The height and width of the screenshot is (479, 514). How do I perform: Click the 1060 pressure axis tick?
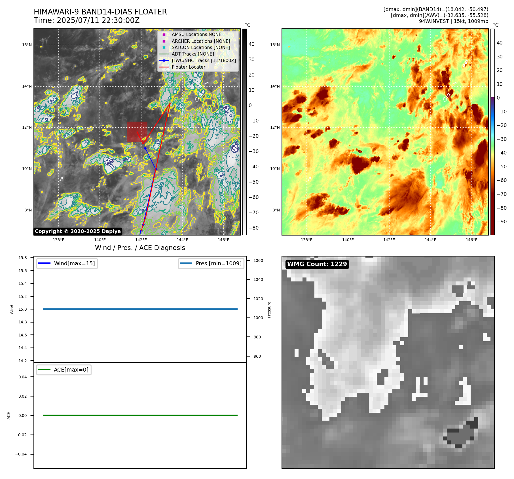pyautogui.click(x=258, y=260)
